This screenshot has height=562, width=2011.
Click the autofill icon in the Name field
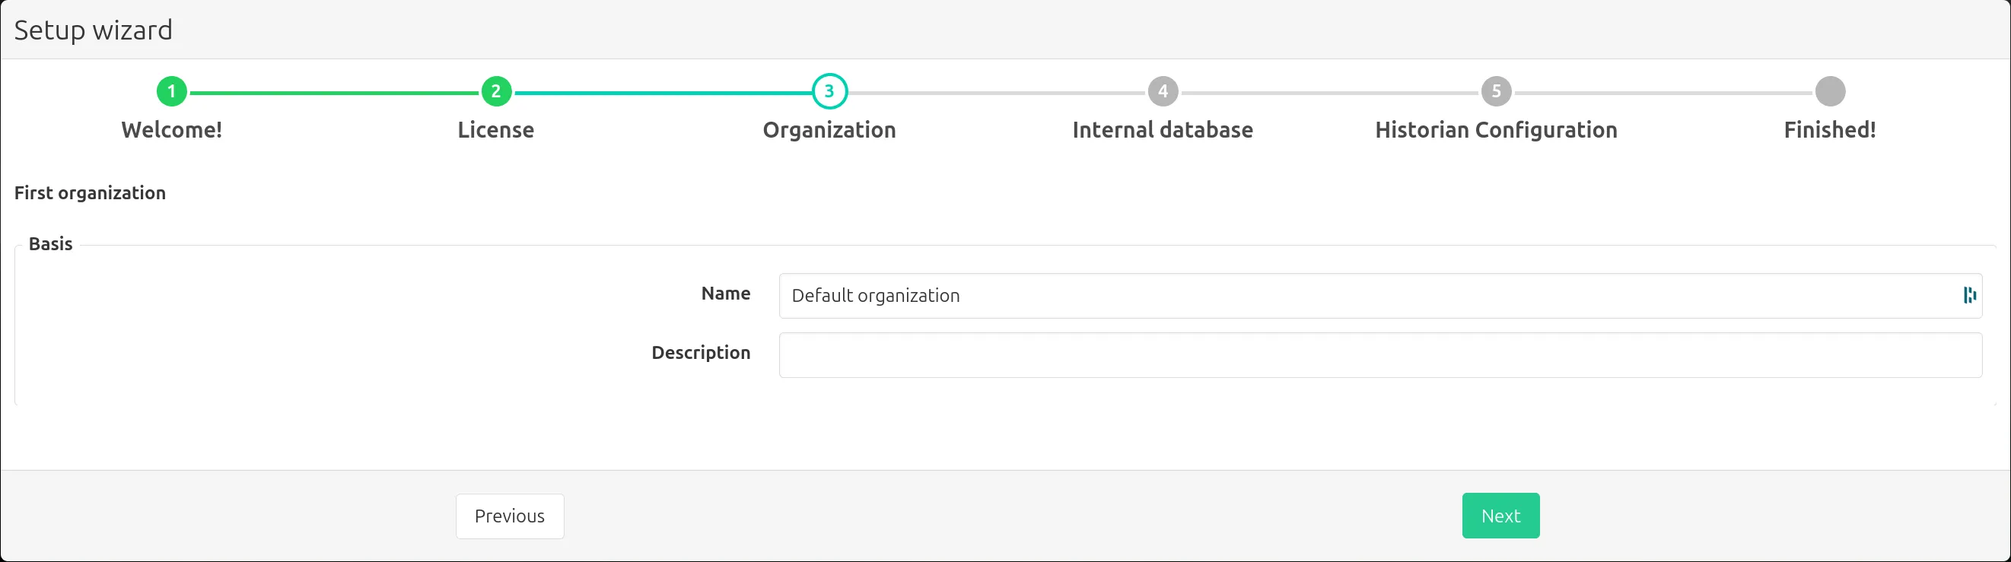tap(1970, 295)
